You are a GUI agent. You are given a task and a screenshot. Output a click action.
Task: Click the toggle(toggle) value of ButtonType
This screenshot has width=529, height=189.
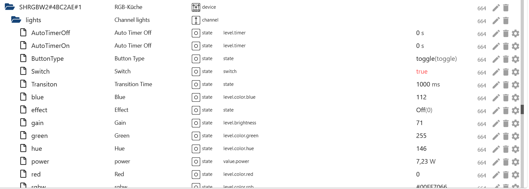[x=436, y=59]
